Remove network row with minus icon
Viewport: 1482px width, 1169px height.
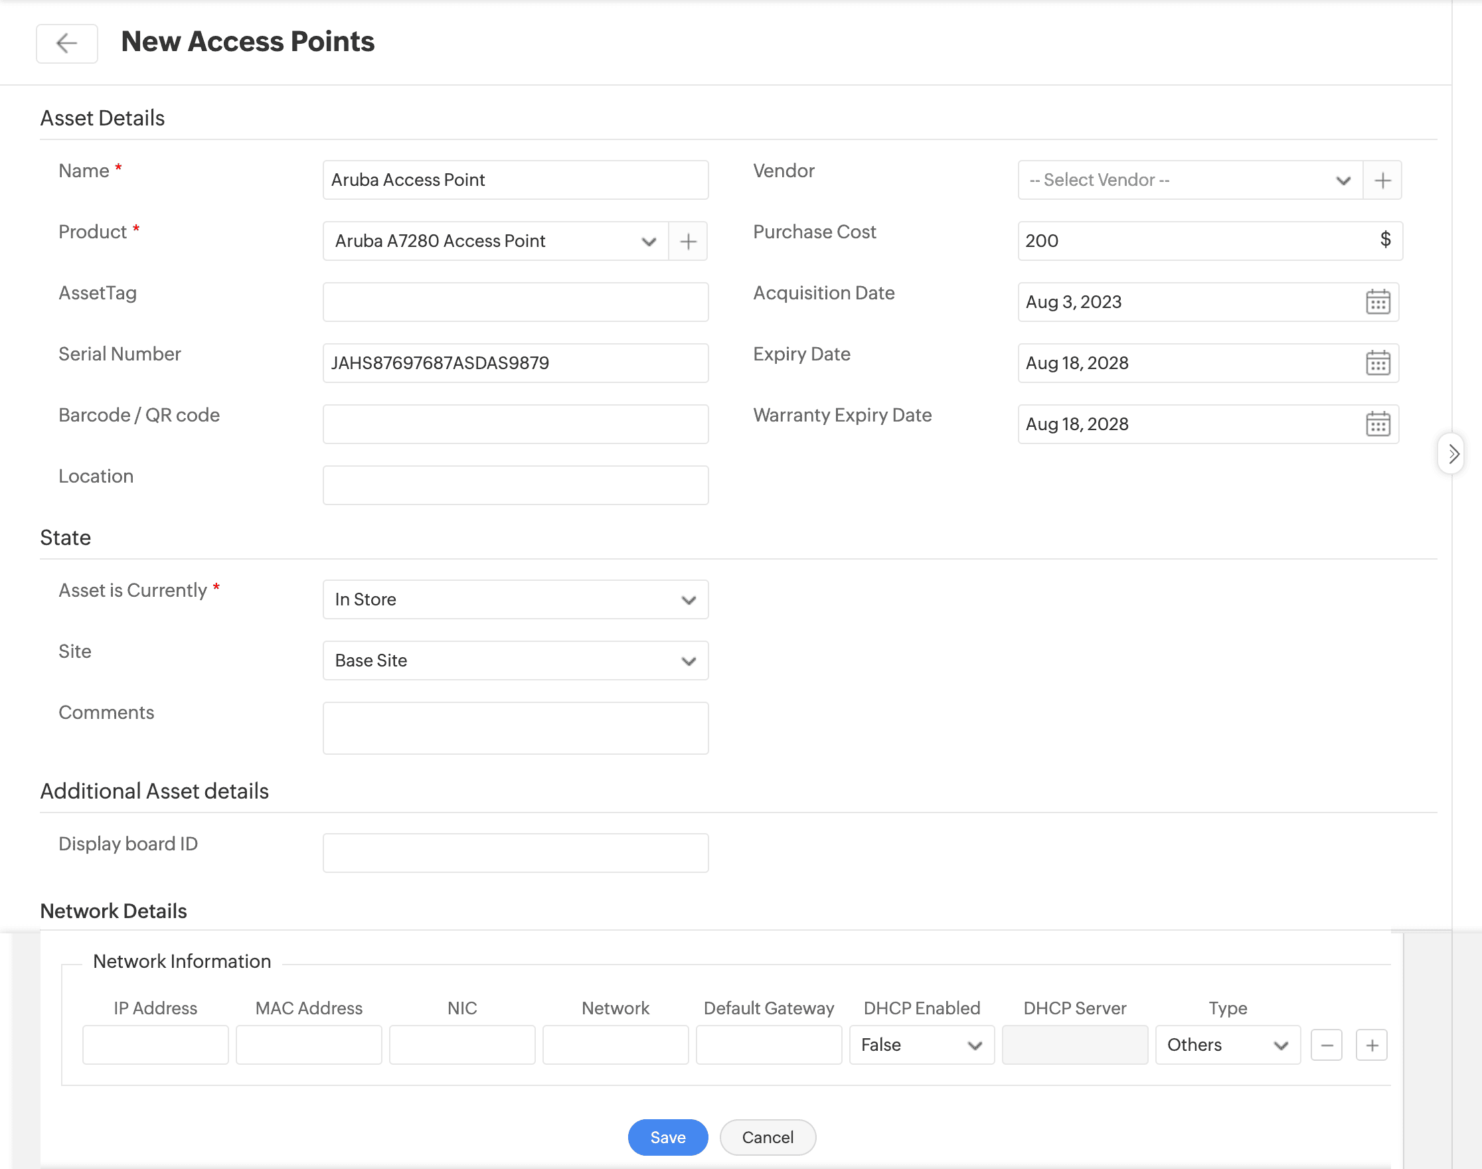1326,1045
